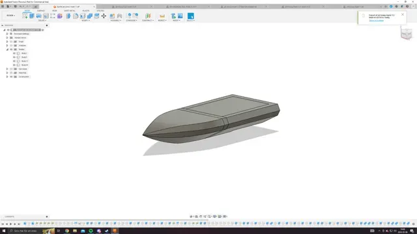417x234 pixels.
Task: Expand the Comments panel
Action: pos(47,216)
